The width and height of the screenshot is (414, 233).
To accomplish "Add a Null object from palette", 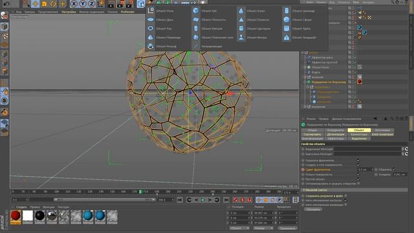I will pyautogui.click(x=162, y=11).
